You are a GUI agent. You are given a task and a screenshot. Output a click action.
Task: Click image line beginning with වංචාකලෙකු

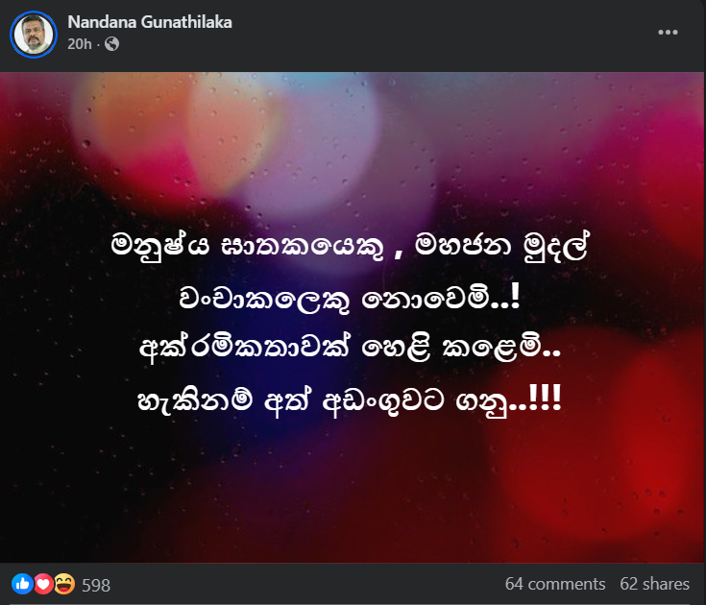pos(350,299)
